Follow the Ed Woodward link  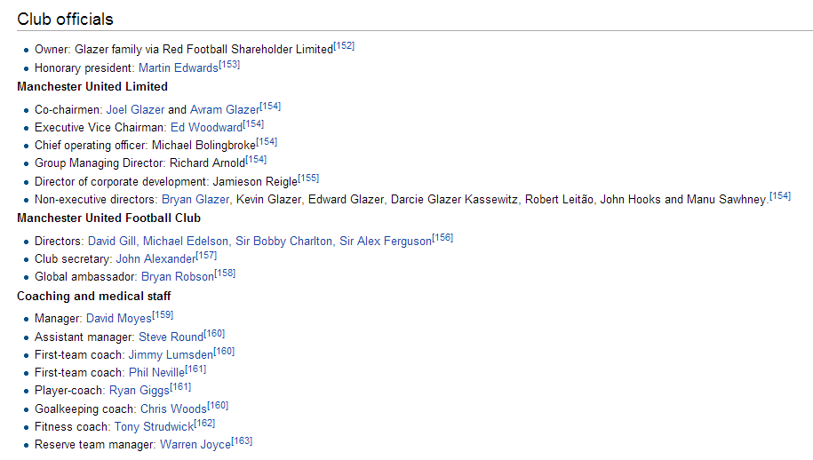coord(206,128)
